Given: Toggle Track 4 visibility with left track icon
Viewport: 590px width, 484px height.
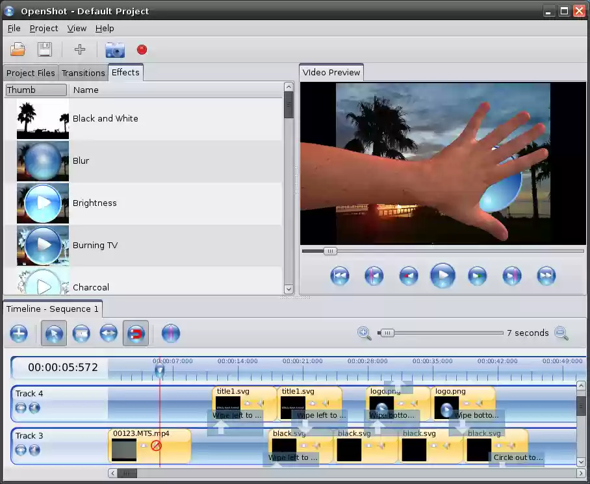Looking at the screenshot, I should (x=21, y=408).
